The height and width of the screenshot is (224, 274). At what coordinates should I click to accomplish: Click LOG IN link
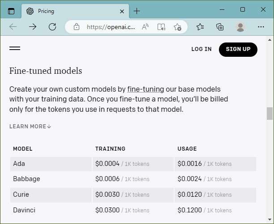point(201,49)
